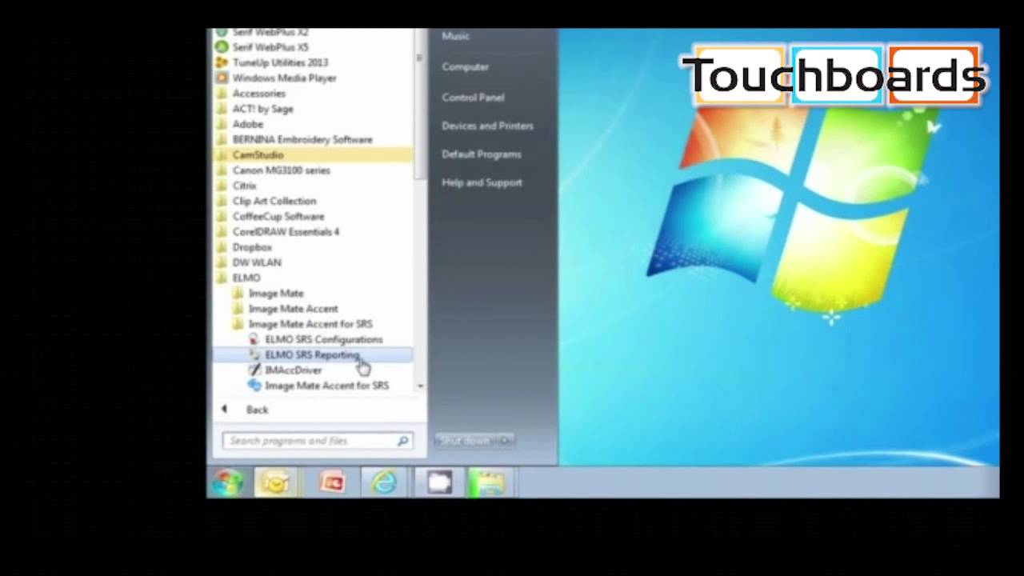Click the Windows Media Player icon
This screenshot has width=1024, height=576.
(x=222, y=78)
